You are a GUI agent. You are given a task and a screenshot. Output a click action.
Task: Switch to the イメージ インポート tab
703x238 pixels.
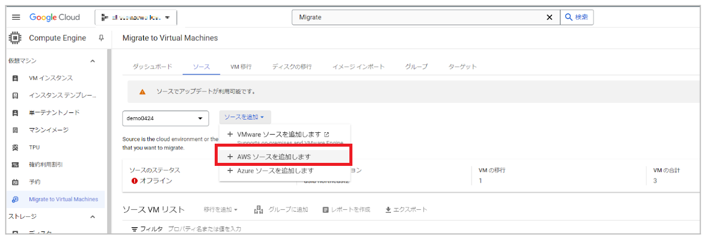358,67
